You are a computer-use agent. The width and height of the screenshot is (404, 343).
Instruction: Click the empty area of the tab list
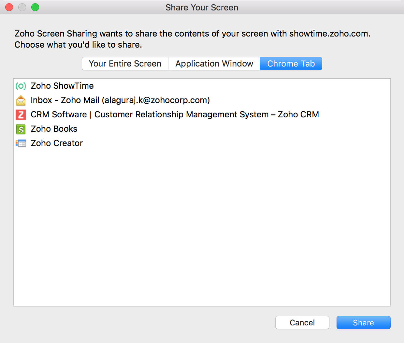202,228
